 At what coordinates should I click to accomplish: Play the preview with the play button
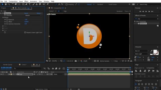(146, 11)
